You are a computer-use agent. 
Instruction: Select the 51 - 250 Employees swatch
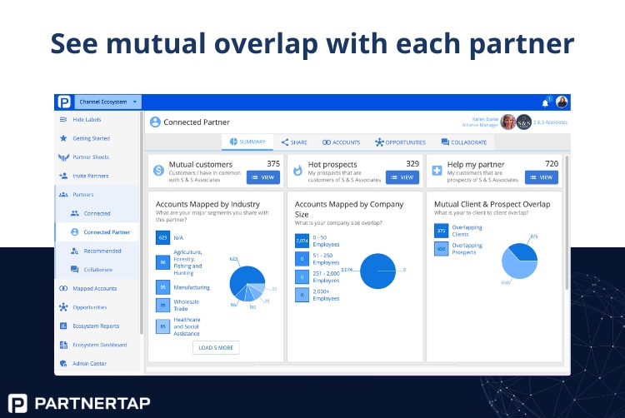pyautogui.click(x=302, y=259)
